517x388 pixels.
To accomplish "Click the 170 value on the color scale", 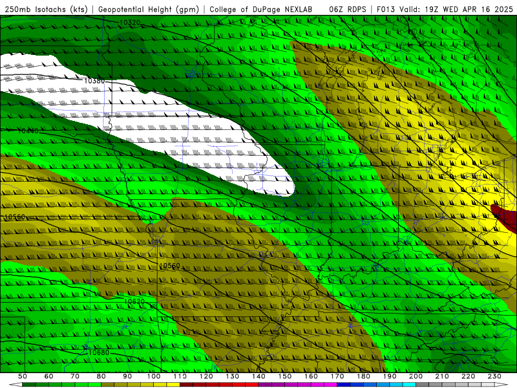I will 337,376.
